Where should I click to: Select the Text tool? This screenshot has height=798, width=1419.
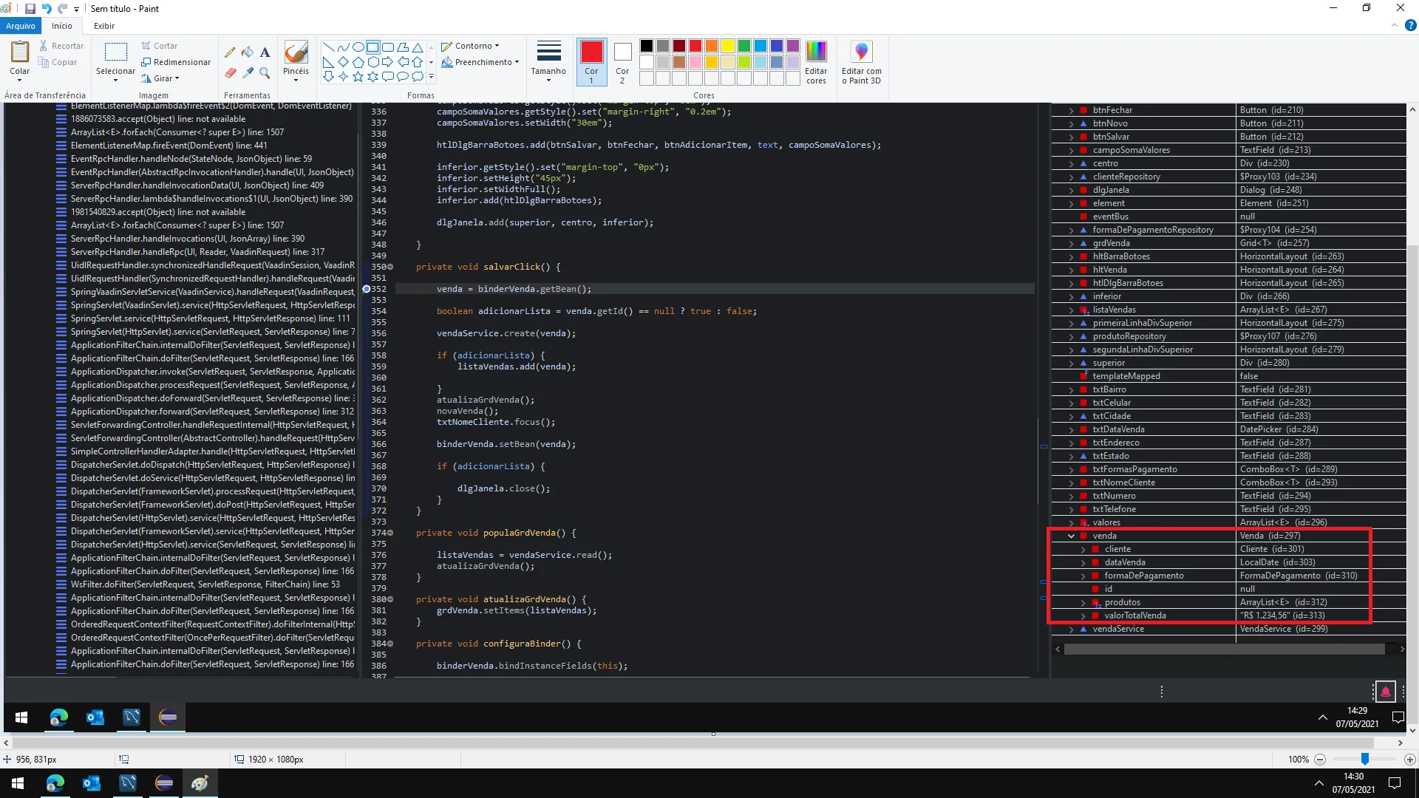point(265,52)
